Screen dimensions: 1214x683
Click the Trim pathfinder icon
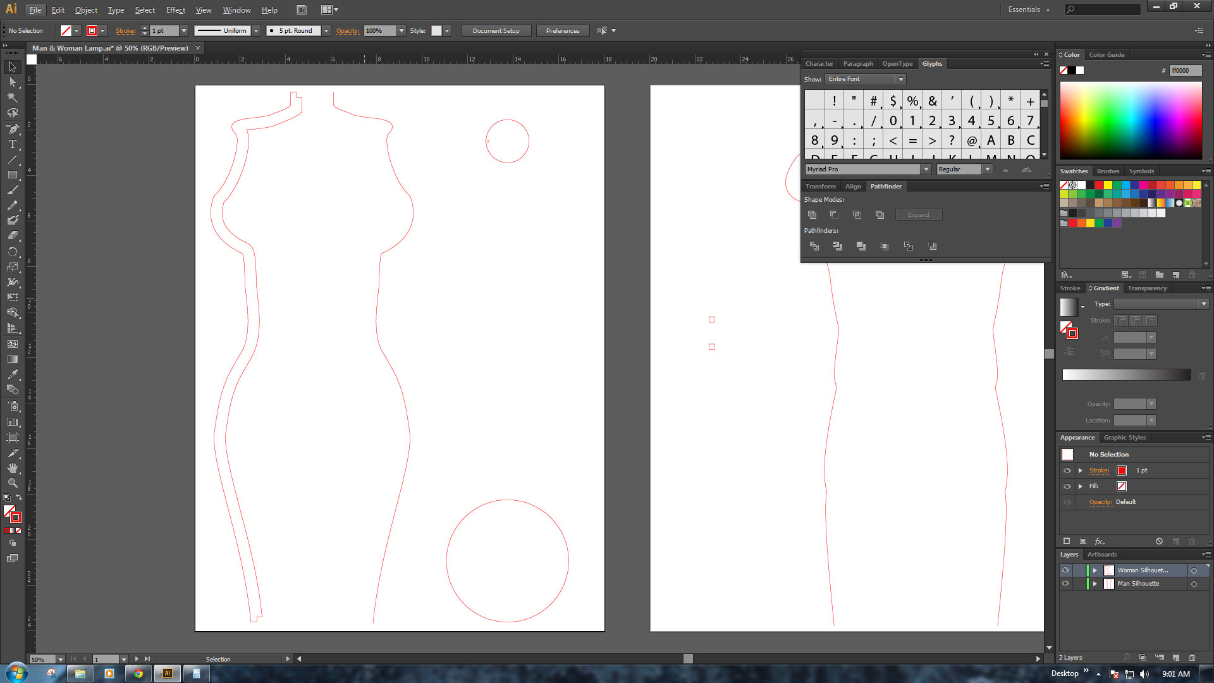click(x=838, y=246)
